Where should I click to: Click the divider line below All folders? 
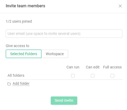tap(64, 80)
